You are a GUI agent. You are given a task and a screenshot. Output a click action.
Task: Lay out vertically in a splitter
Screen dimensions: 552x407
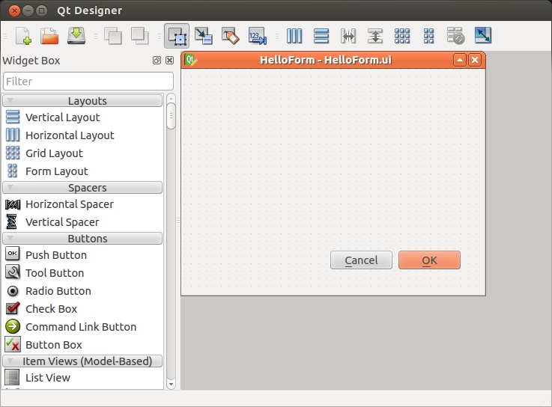(x=375, y=36)
